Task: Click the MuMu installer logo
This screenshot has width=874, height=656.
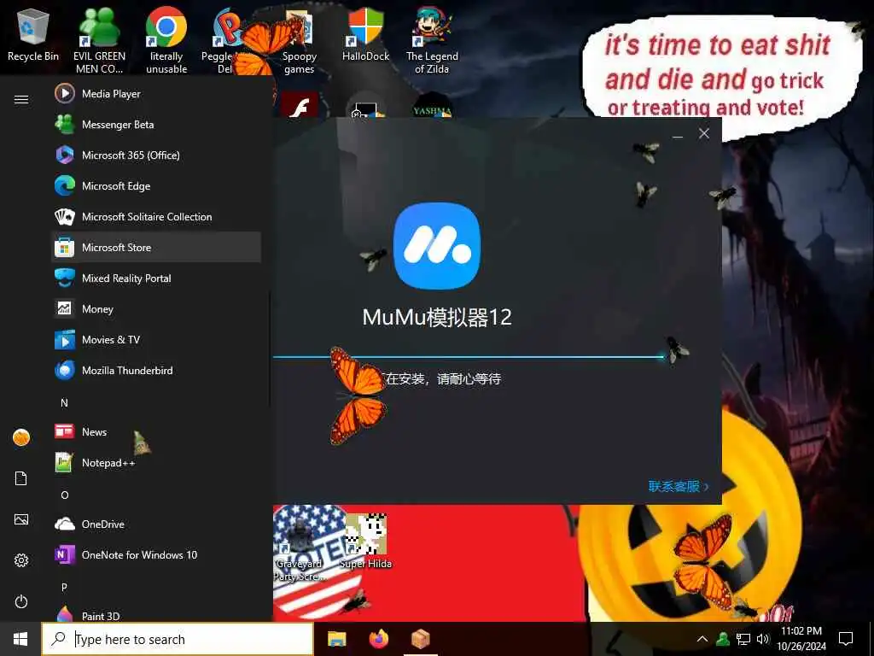Action: 436,246
